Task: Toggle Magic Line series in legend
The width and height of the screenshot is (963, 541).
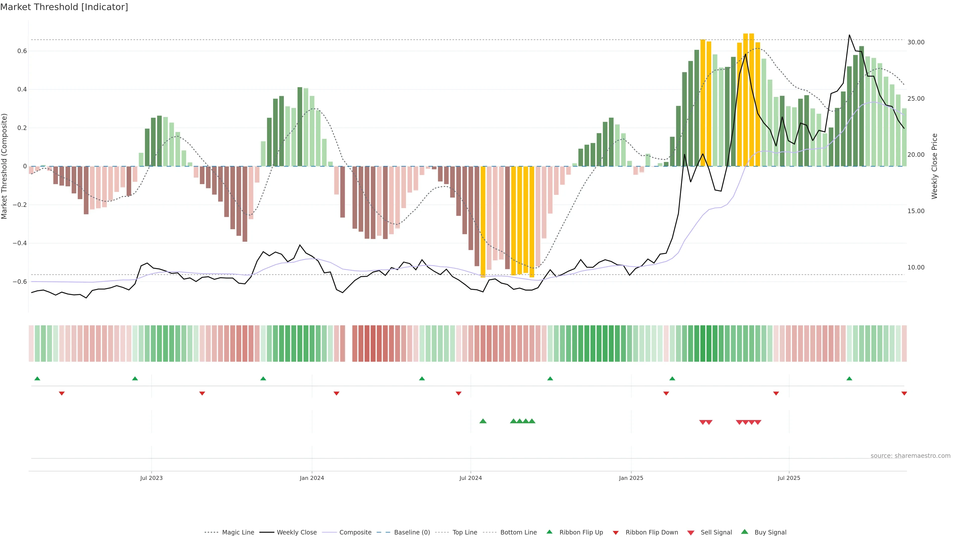Action: click(238, 532)
